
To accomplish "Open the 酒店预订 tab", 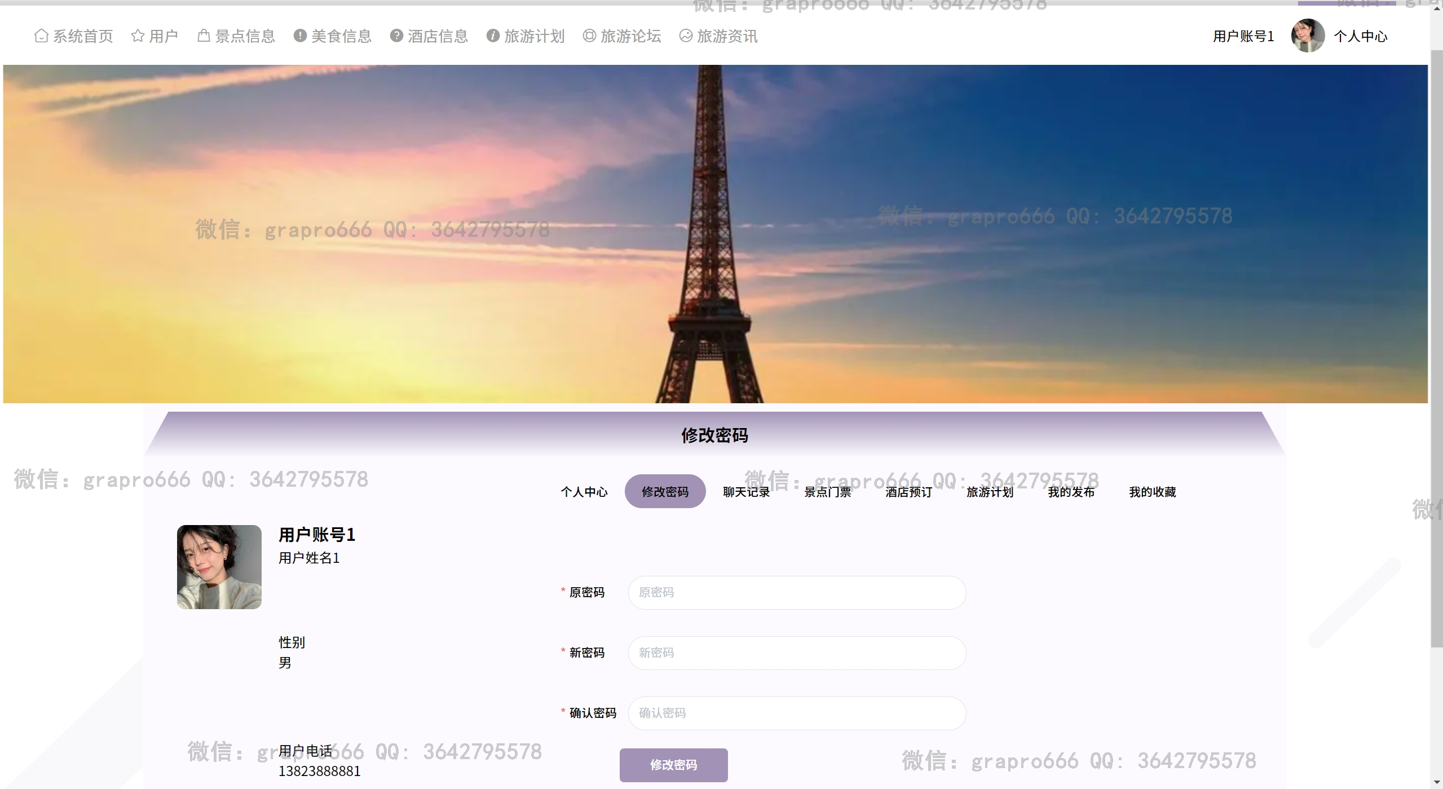I will 908,492.
